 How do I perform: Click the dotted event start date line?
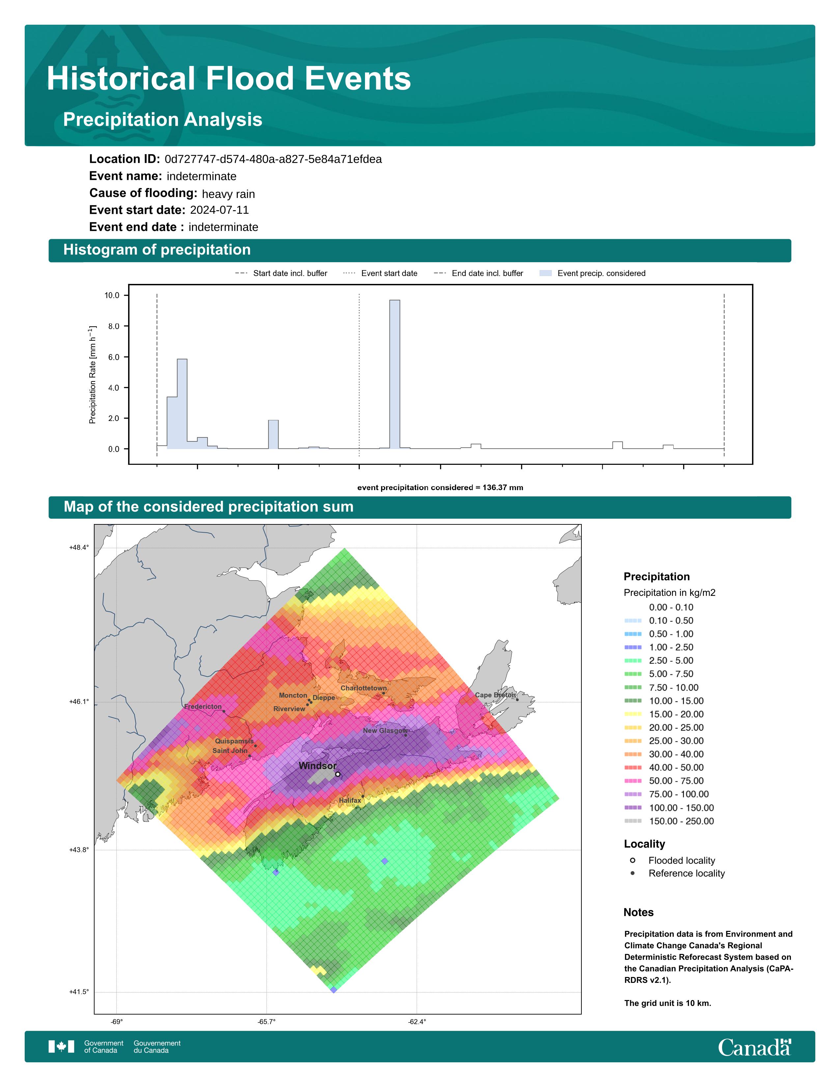[359, 375]
